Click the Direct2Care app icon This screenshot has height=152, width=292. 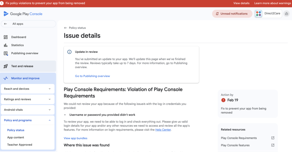[x=259, y=14]
